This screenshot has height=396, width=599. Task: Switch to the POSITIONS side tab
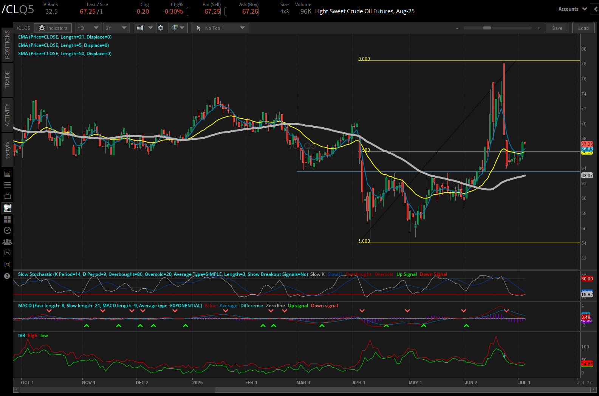(x=7, y=44)
